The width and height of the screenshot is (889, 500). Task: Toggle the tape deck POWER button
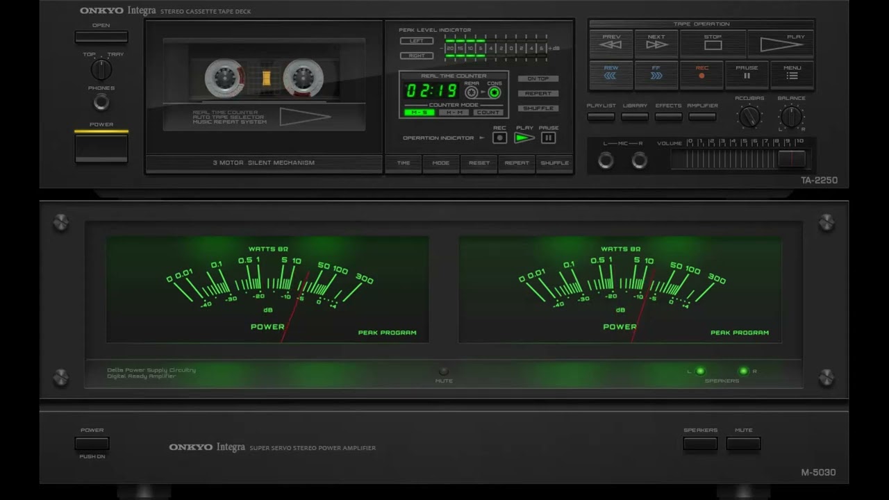pos(101,148)
